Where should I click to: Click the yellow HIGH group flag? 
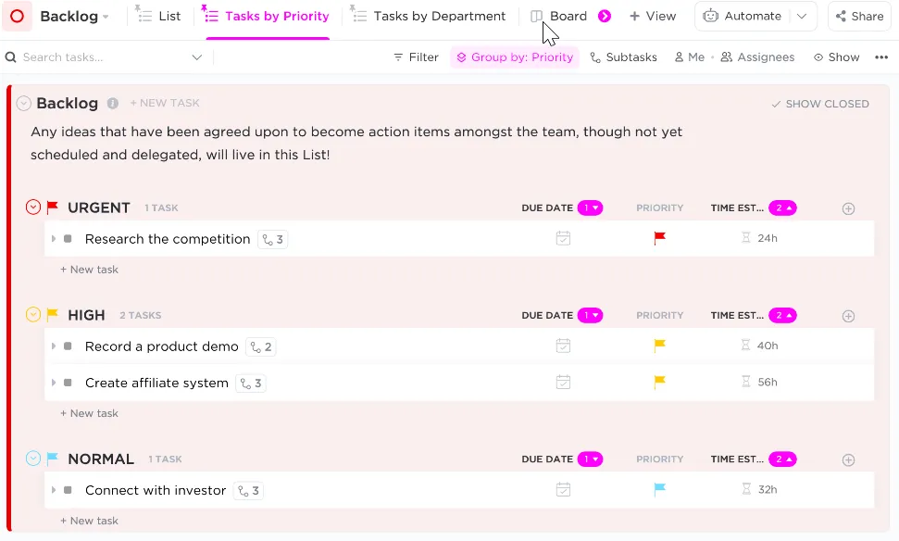pyautogui.click(x=53, y=314)
